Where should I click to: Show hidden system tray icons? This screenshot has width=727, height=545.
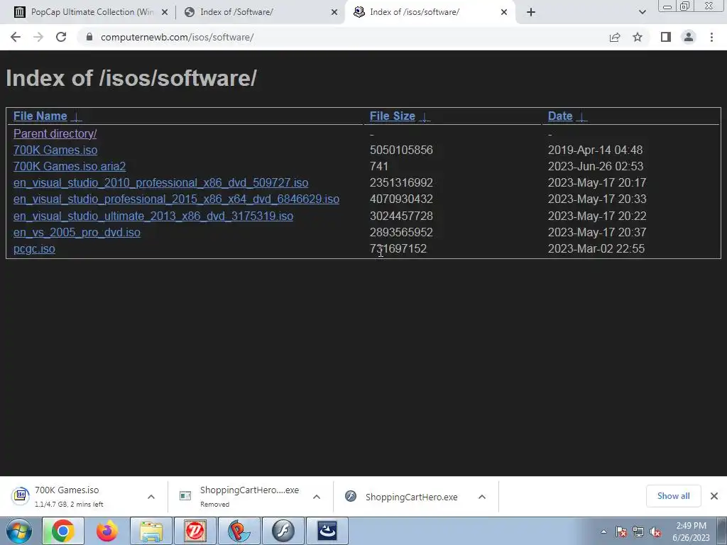603,532
